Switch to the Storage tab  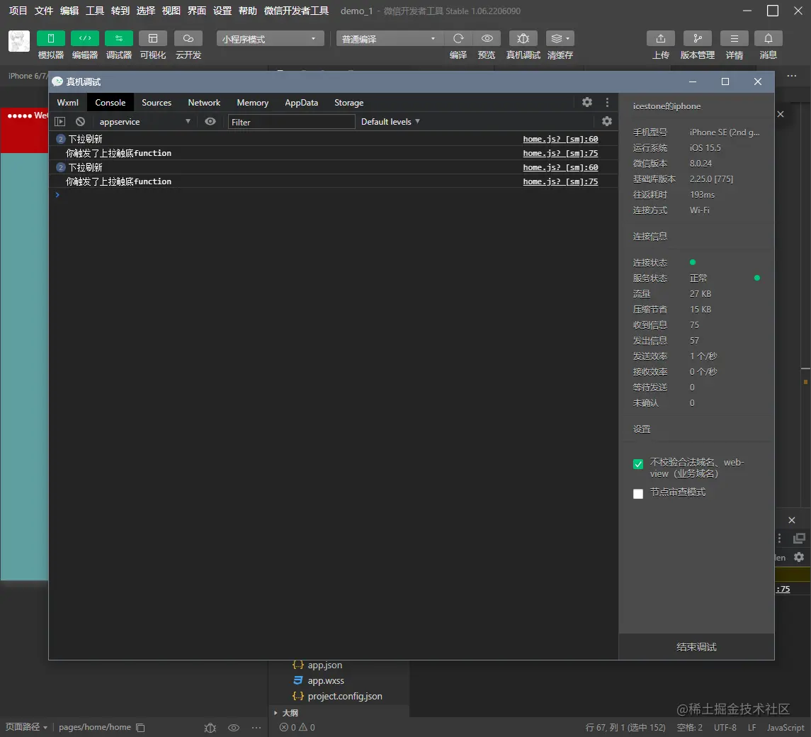[x=349, y=103]
